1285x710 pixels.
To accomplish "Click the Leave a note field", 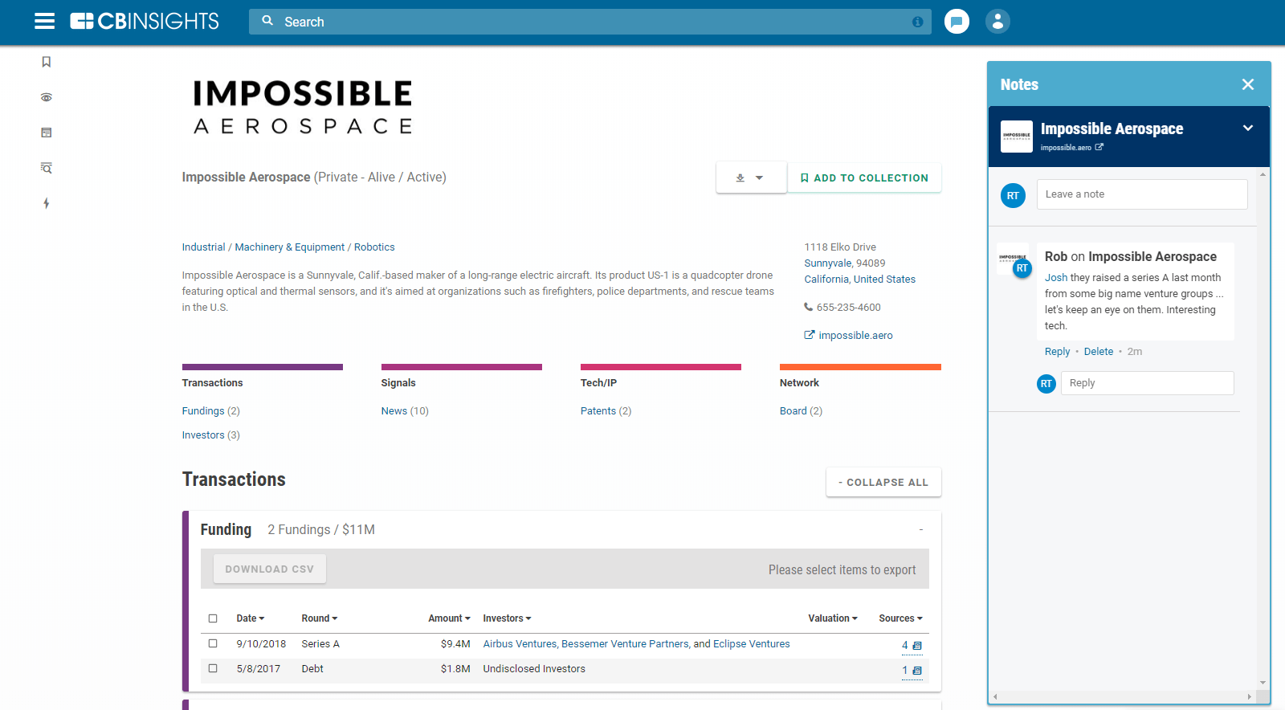I will click(1141, 194).
